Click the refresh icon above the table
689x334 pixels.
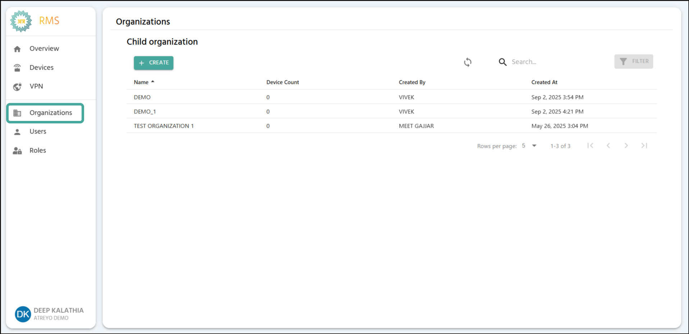467,62
